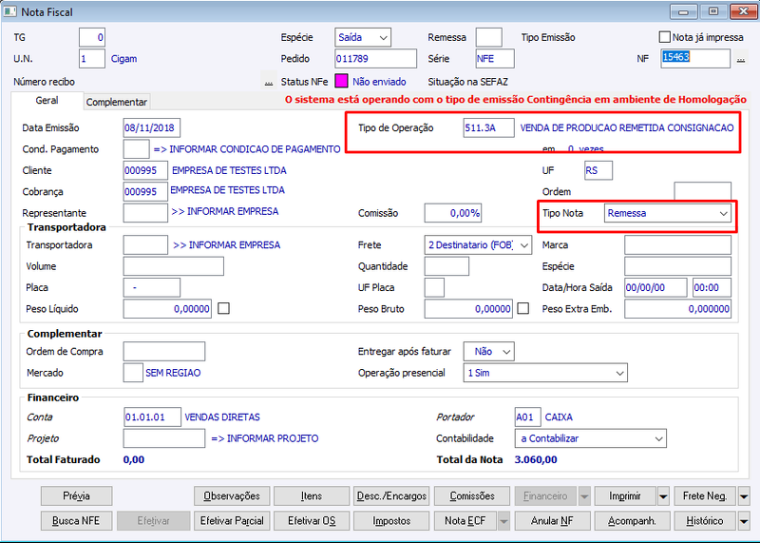Screen dimensions: 760x543
Task: Click the pink Status NFe color indicator
Action: pos(341,81)
